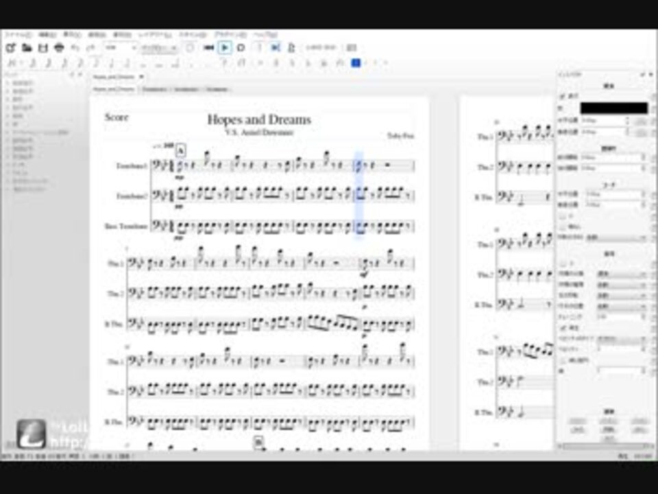Image resolution: width=658 pixels, height=494 pixels.
Task: Switch to the Trombone 1 part tab
Action: tap(154, 89)
